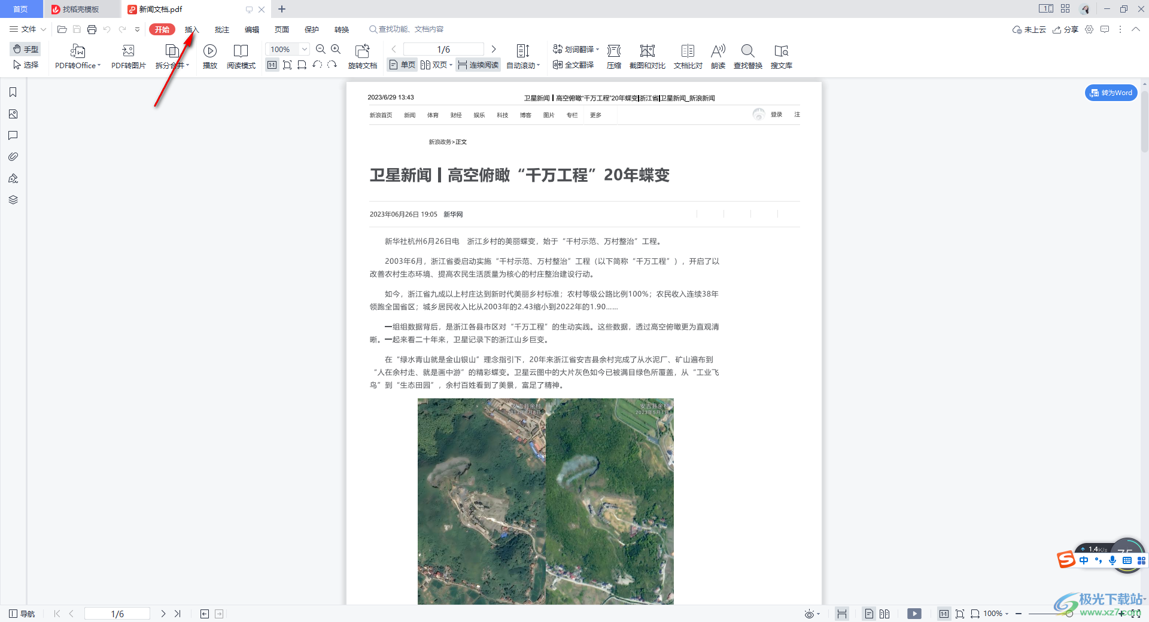Viewport: 1149px width, 622px height.
Task: Open 划词翻译 word translation dropdown
Action: [576, 49]
